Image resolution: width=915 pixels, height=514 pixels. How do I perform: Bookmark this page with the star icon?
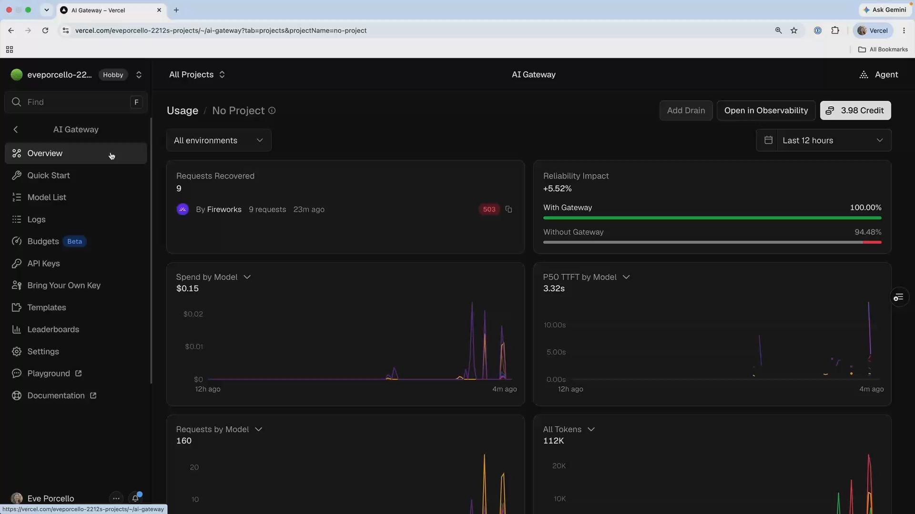coord(794,30)
